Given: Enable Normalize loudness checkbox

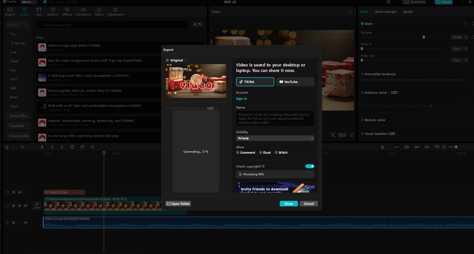Looking at the screenshot, I should 362,74.
